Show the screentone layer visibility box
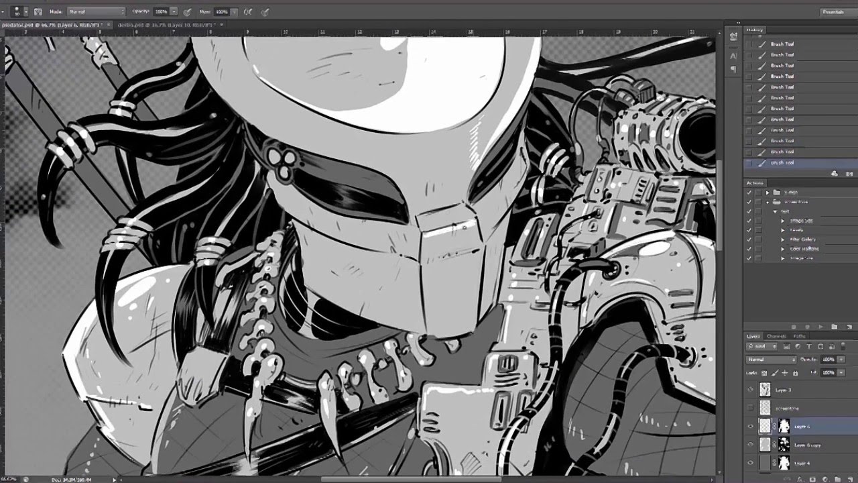The height and width of the screenshot is (483, 858). tap(750, 407)
